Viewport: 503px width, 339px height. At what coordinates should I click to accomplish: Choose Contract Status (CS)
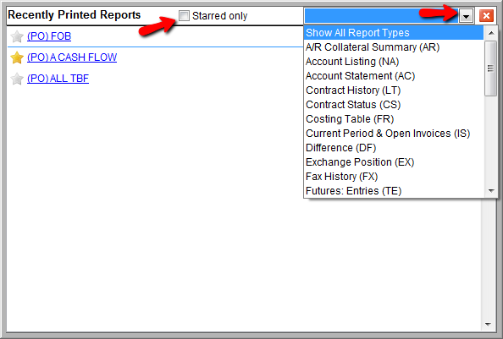tap(394, 105)
